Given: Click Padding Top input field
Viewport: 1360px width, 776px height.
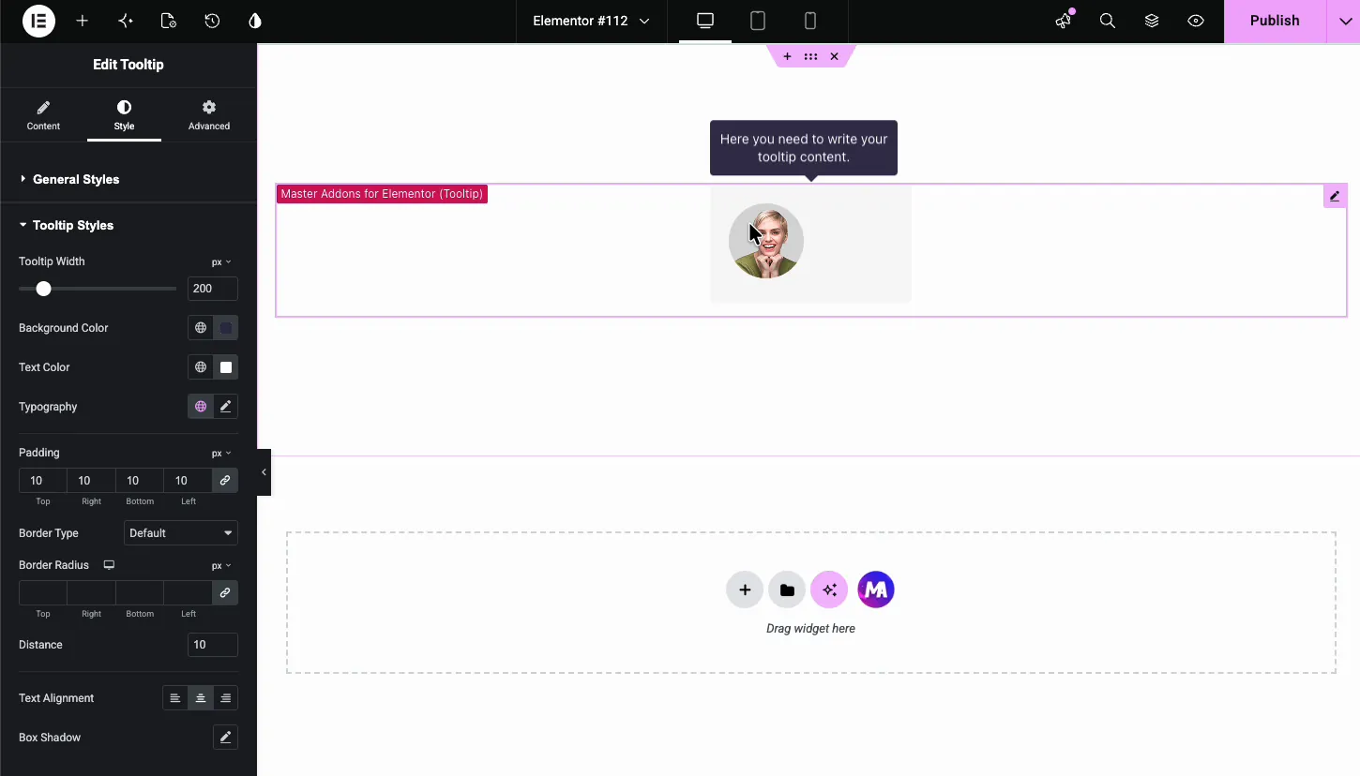Looking at the screenshot, I should point(43,481).
